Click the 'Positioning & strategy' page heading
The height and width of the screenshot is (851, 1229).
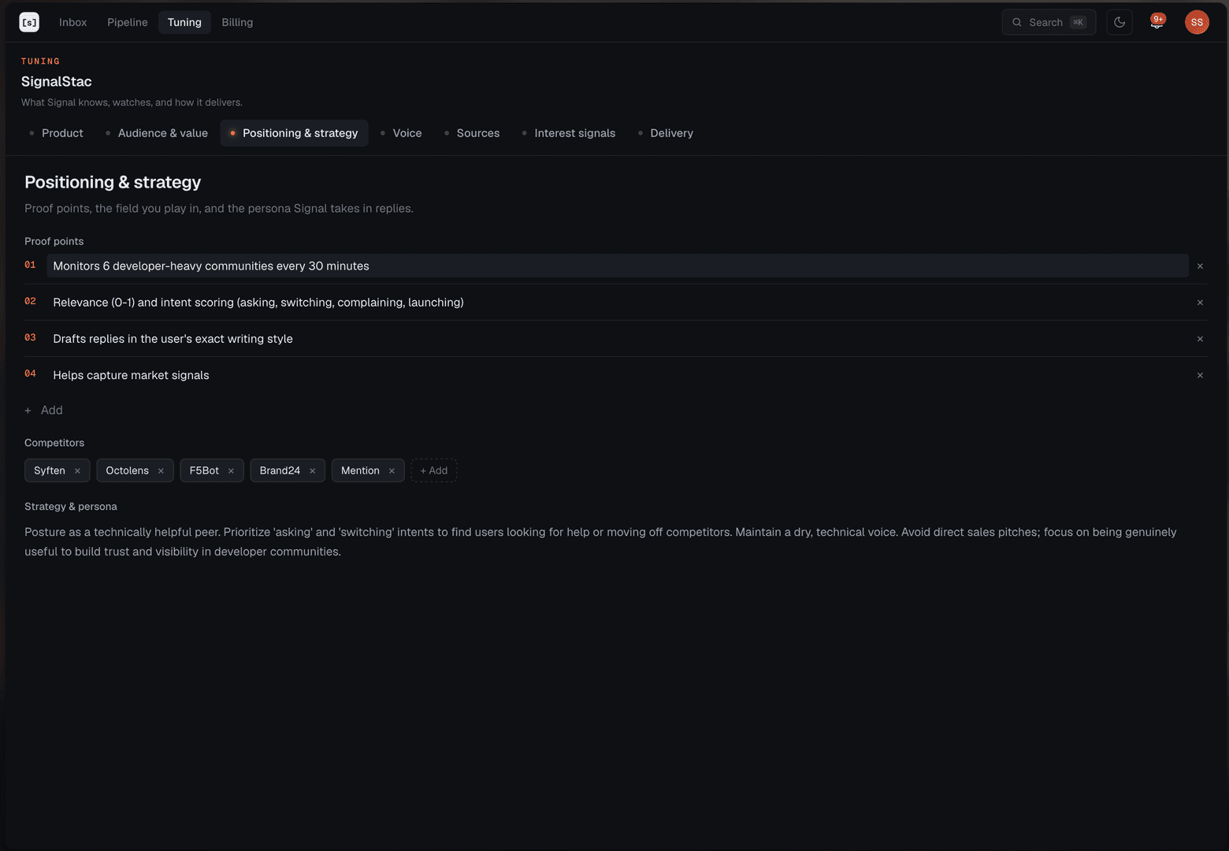[x=113, y=182]
